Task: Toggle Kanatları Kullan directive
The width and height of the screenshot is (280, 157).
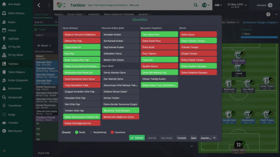Action: pos(121,34)
